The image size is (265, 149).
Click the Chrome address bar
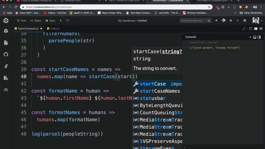117,7
